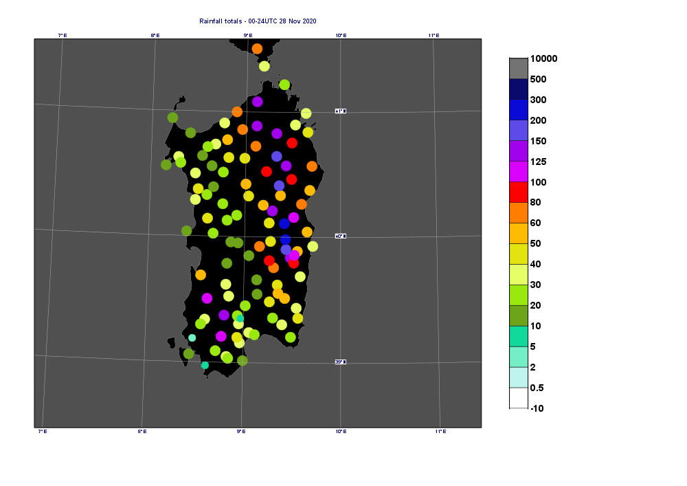This screenshot has height=486, width=687.
Task: Click the light aqua station dot near southwest coast
Action: pyautogui.click(x=192, y=338)
